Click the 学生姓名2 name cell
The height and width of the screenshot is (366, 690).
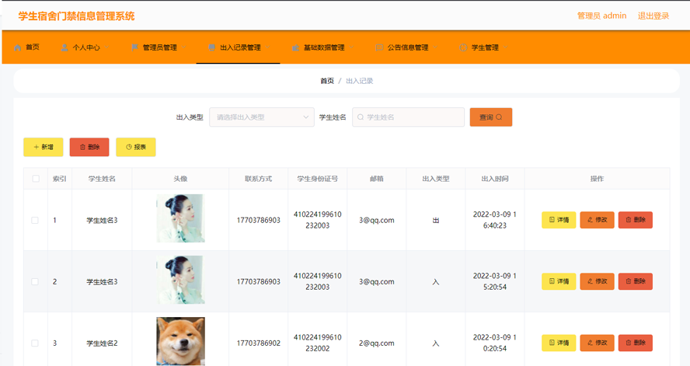pyautogui.click(x=102, y=343)
